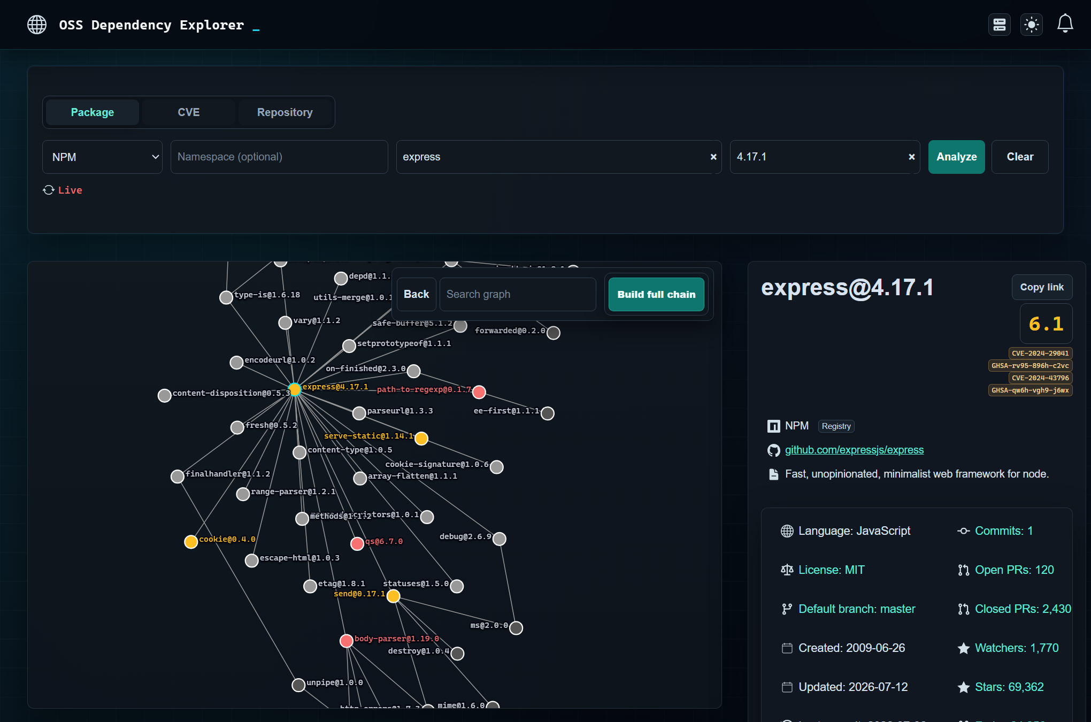Select the qs@6.7.0 red node
1091x722 pixels.
click(x=357, y=544)
